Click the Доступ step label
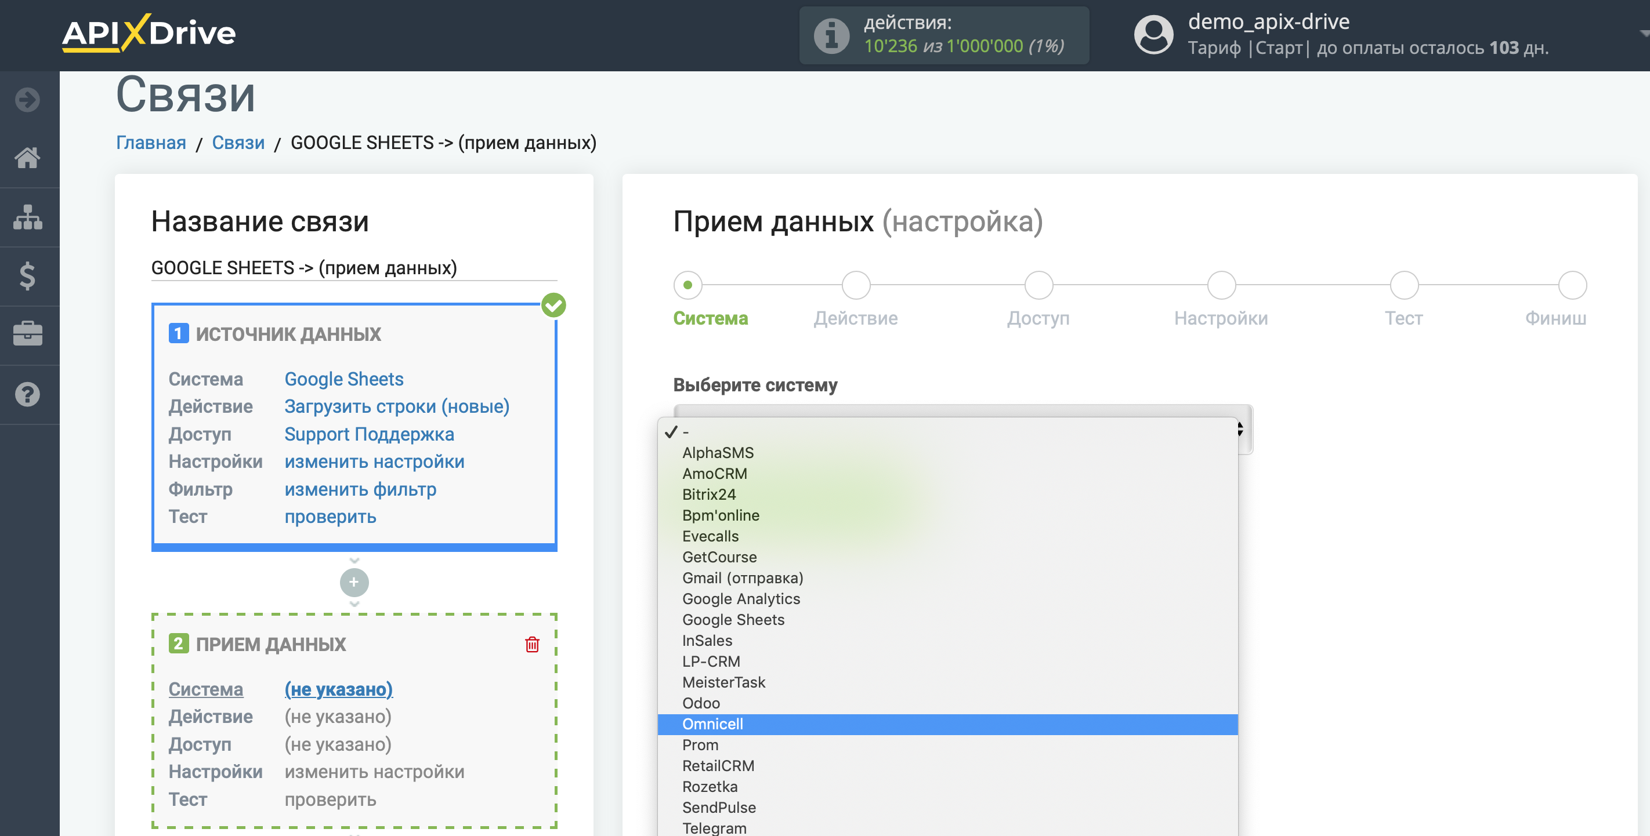 click(x=1039, y=318)
